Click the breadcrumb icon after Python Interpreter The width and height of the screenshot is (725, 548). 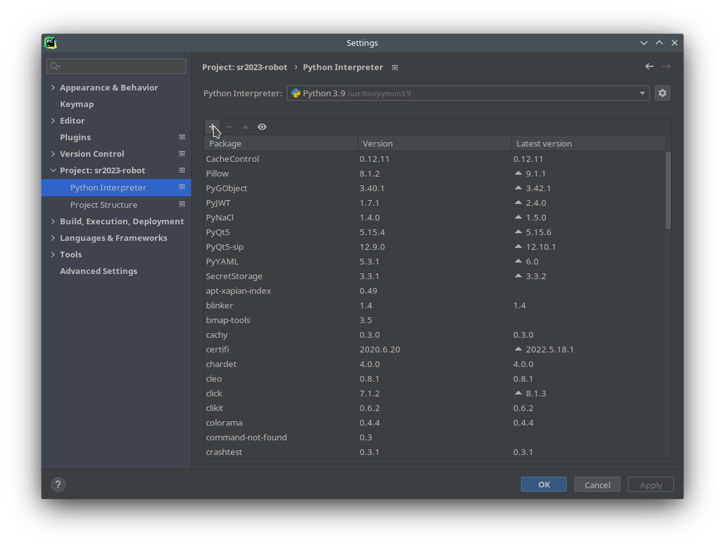coord(395,67)
